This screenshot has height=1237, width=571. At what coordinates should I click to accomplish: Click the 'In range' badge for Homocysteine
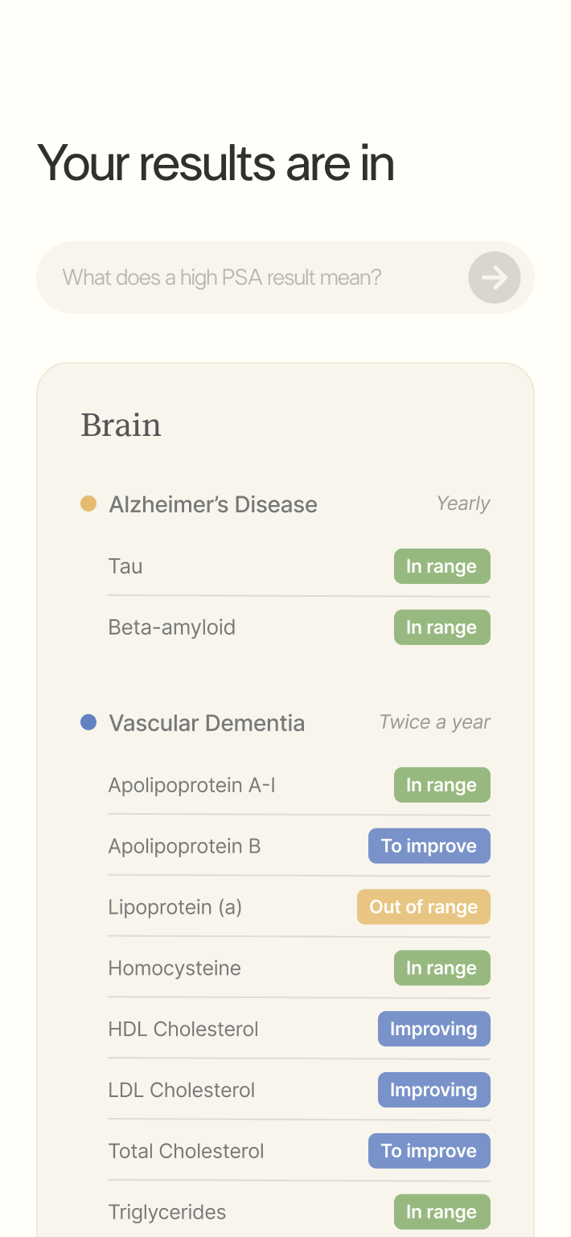[442, 968]
